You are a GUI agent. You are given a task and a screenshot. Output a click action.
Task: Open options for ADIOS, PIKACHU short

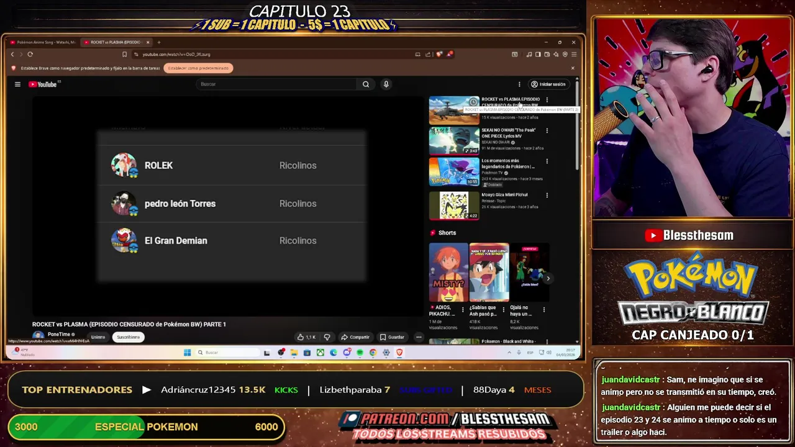pos(462,309)
